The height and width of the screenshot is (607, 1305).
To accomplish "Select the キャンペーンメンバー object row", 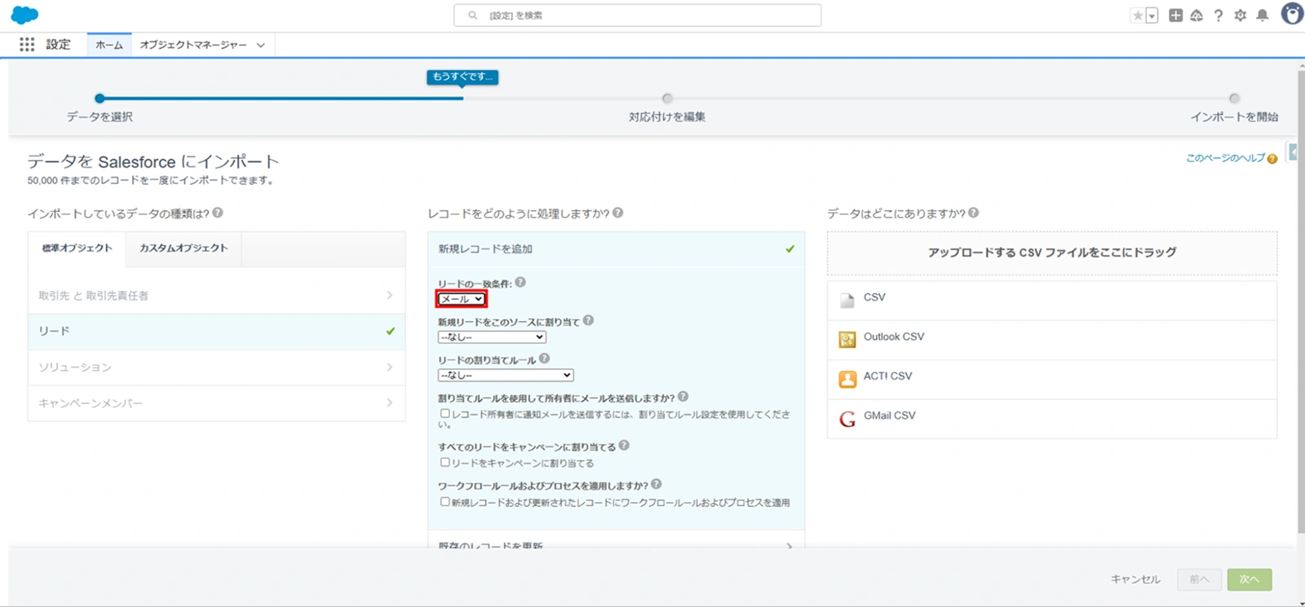I will [x=216, y=402].
